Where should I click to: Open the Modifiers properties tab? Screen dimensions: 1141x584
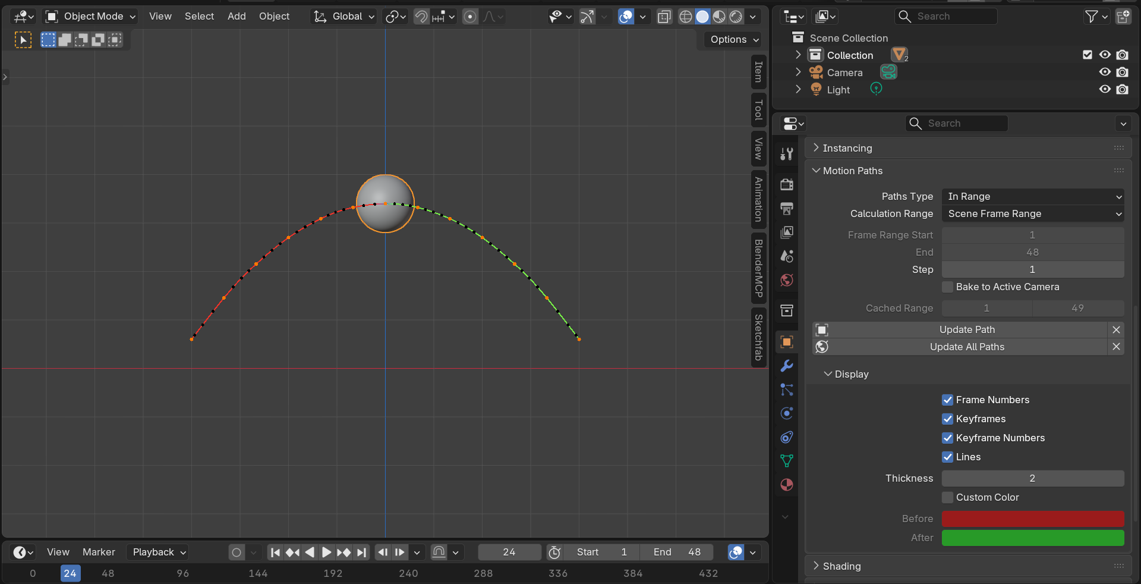[787, 366]
